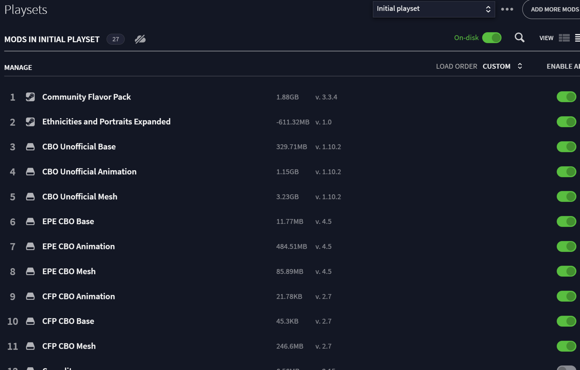The image size is (580, 370).
Task: Open the Load Order Custom sort dropdown
Action: [502, 66]
